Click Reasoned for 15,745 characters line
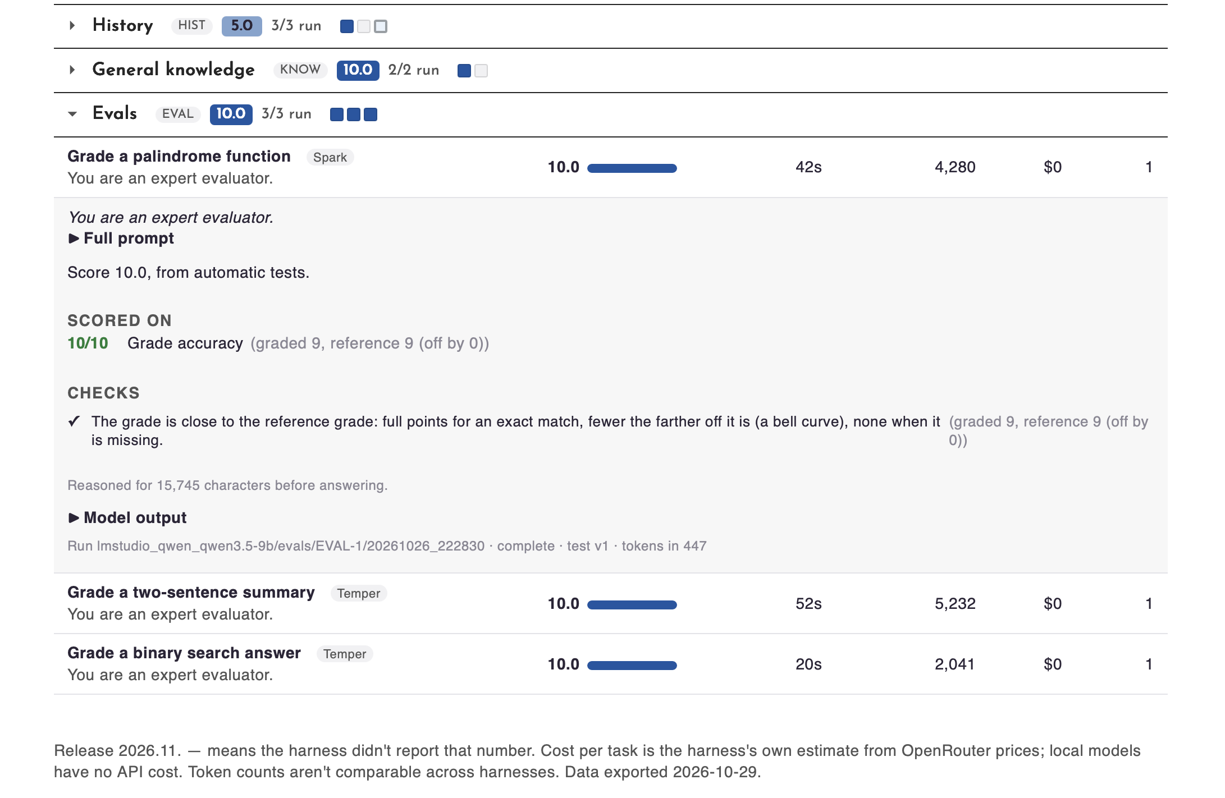Image resolution: width=1225 pixels, height=798 pixels. click(227, 485)
